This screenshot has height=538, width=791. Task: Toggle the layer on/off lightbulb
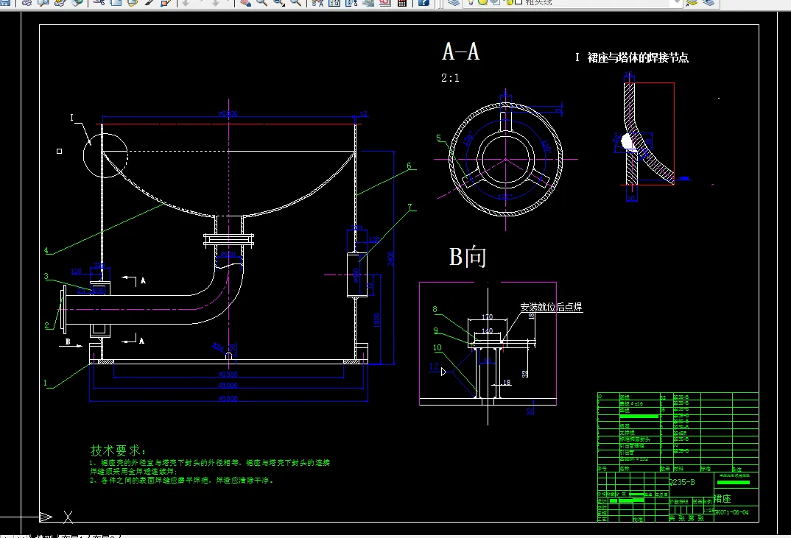[x=470, y=2]
